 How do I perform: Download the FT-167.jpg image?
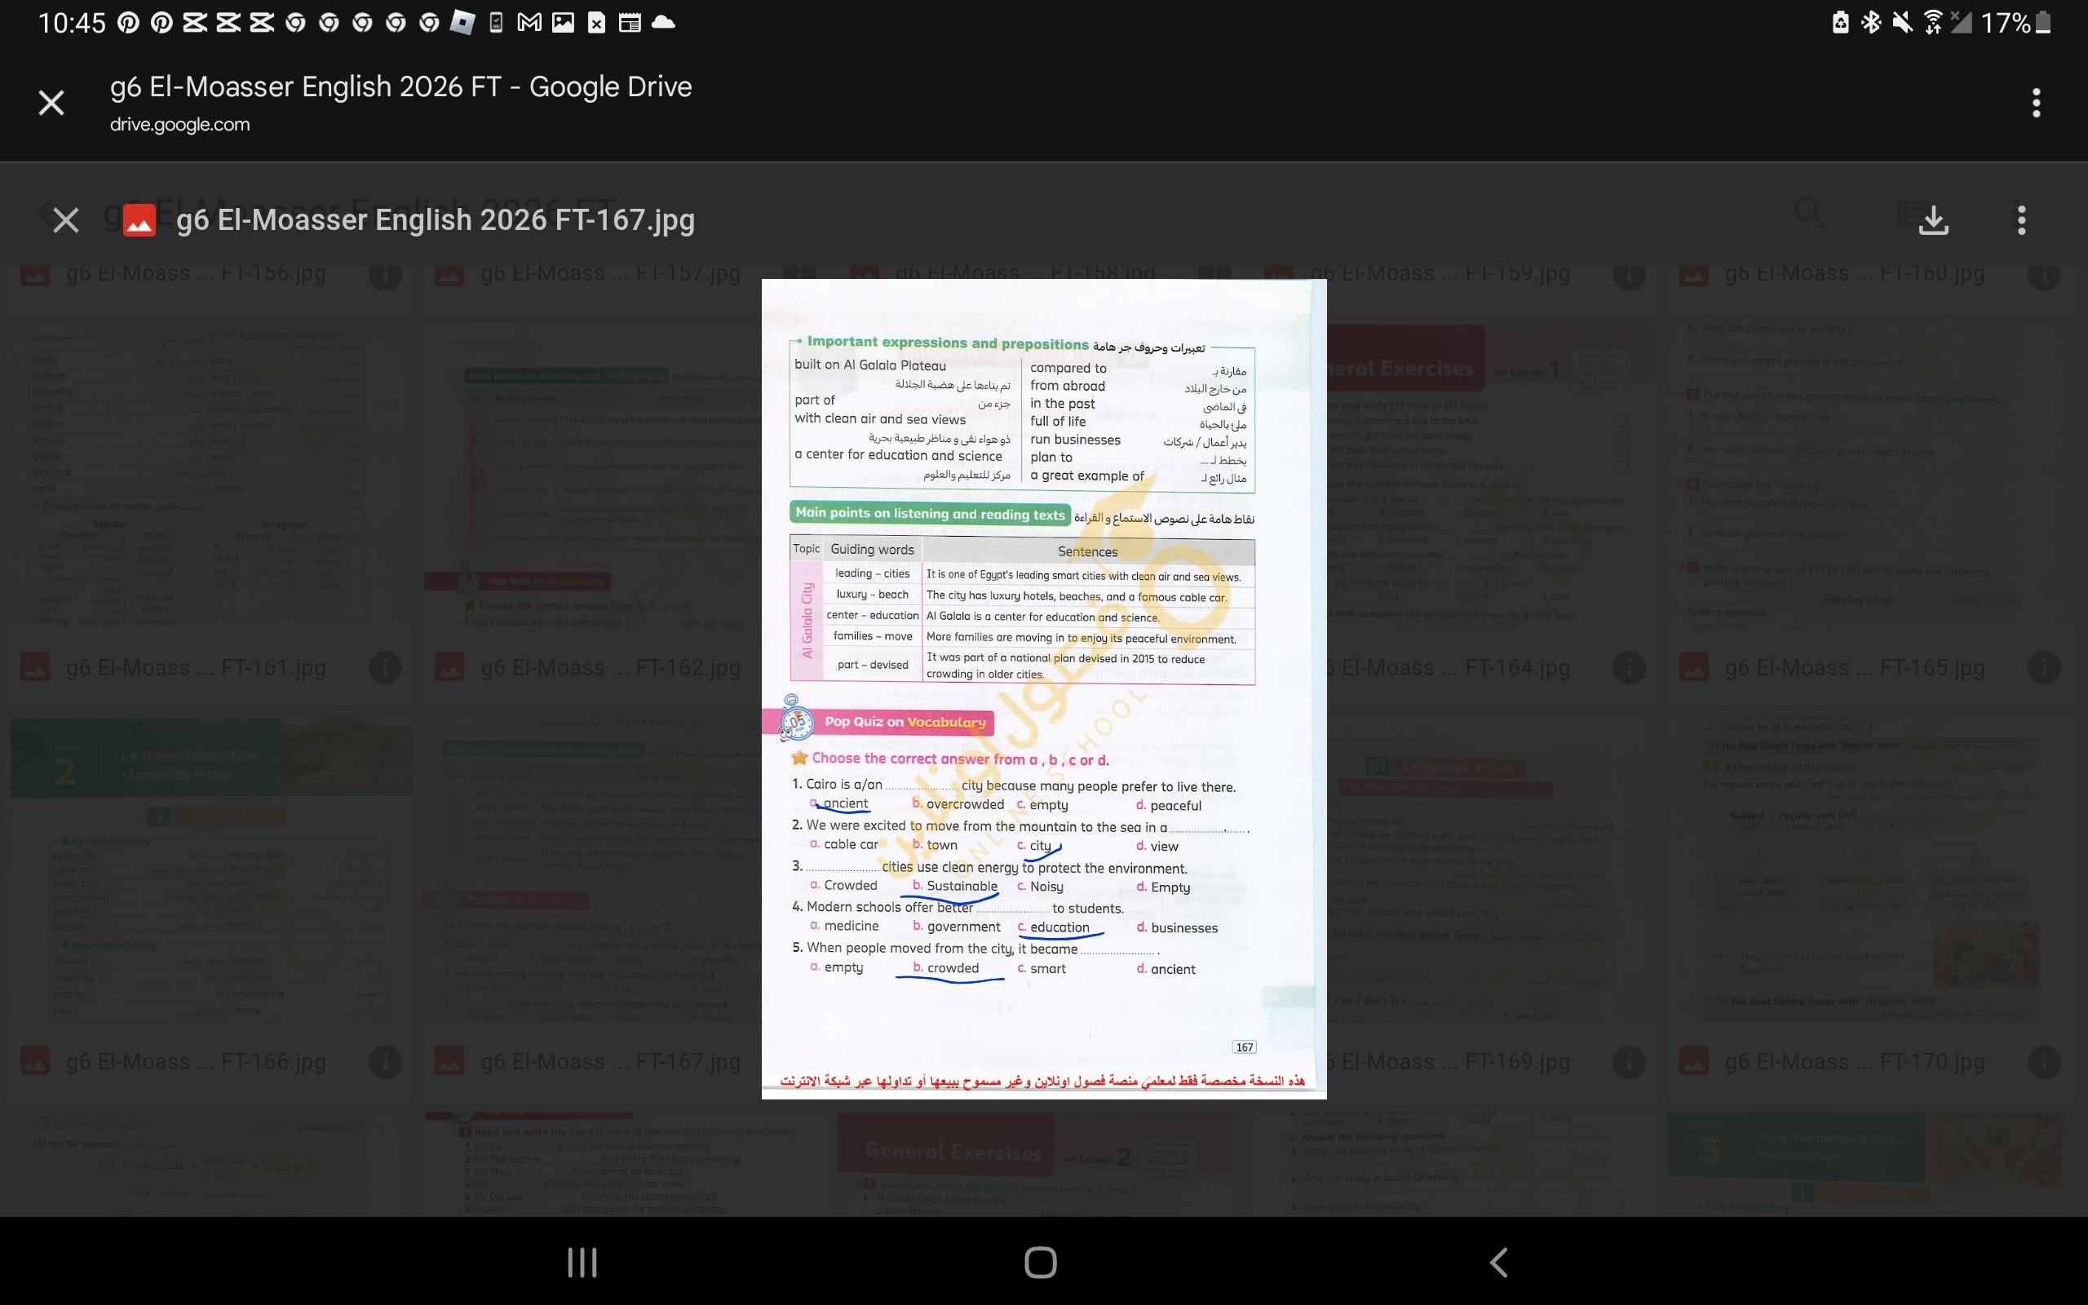point(1934,221)
